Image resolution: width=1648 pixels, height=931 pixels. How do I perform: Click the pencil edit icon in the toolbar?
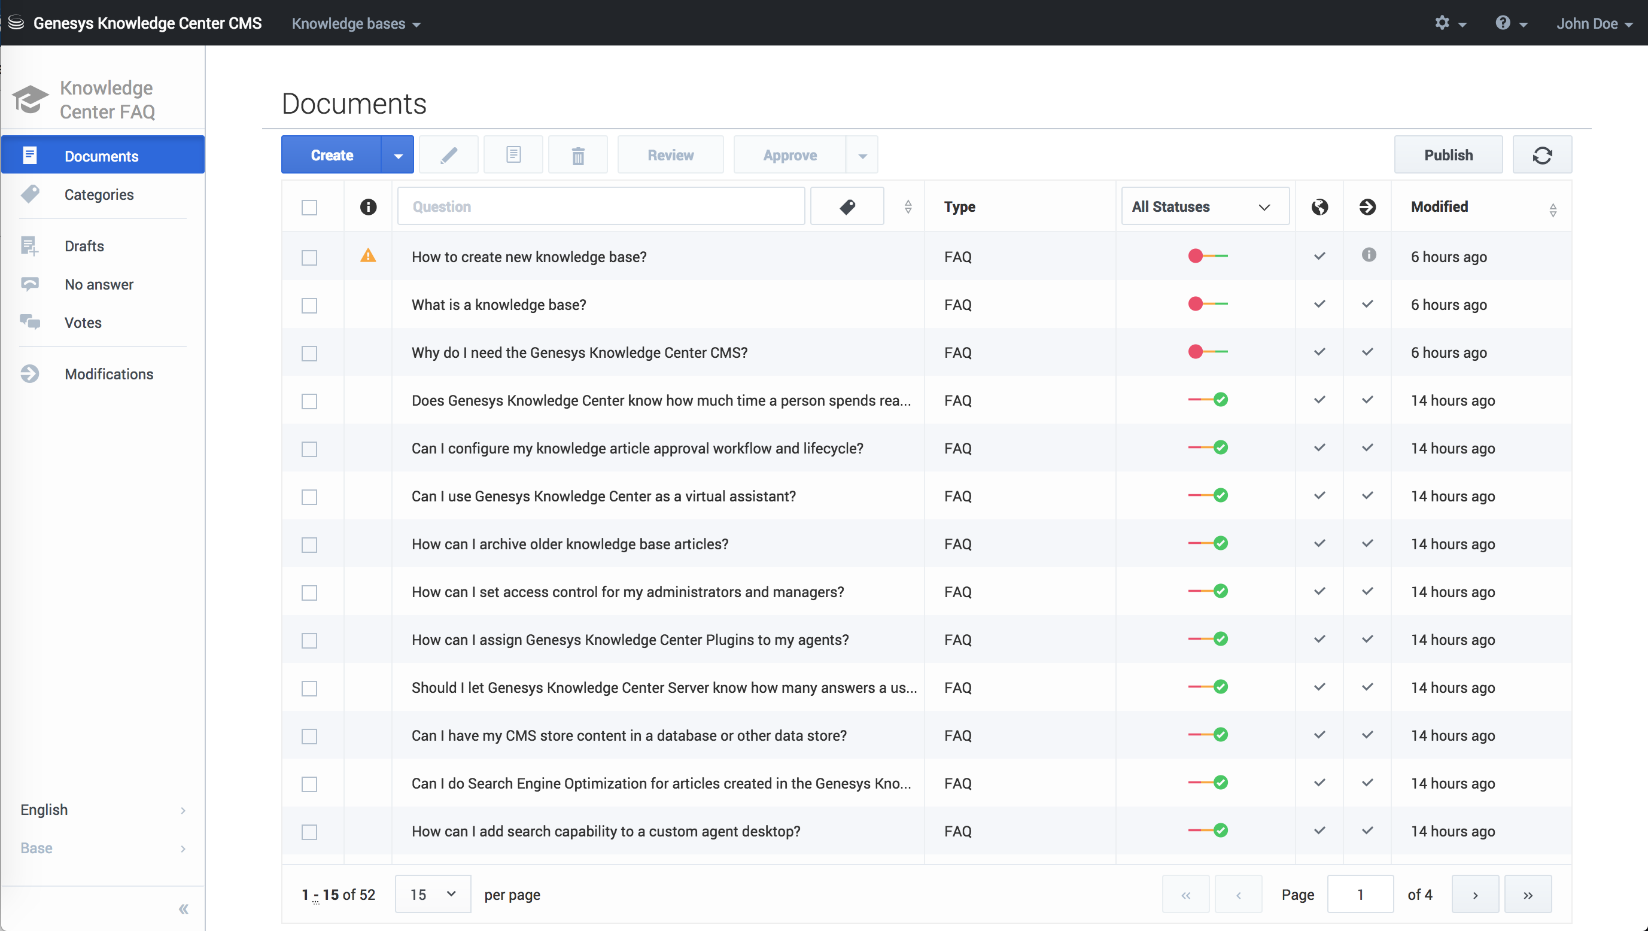click(448, 155)
